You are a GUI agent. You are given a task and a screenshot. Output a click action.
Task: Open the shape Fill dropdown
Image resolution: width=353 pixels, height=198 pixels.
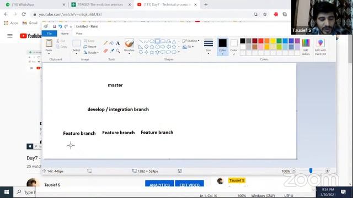[188, 47]
